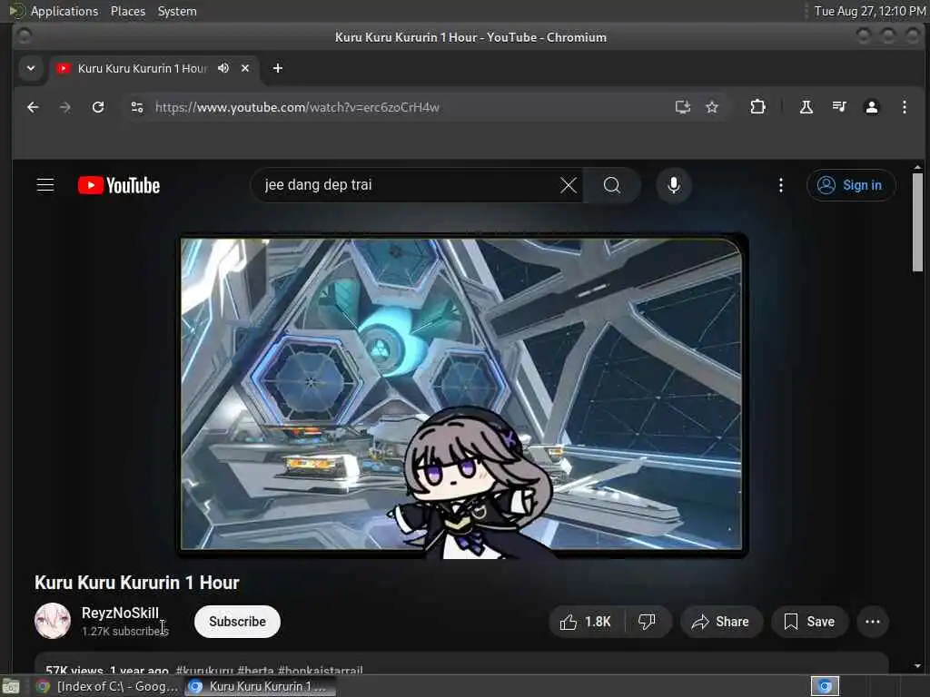
Task: Select Kuru Kuru Kururin taskbar window
Action: coord(260,686)
